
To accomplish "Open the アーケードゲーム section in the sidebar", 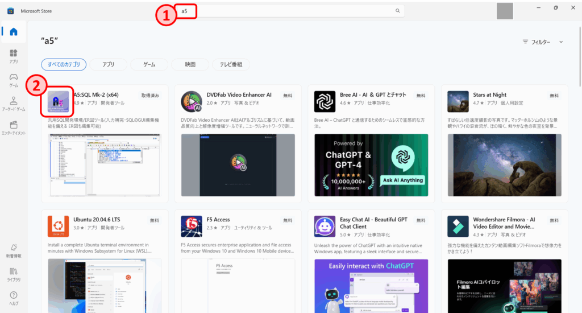I will pyautogui.click(x=14, y=104).
